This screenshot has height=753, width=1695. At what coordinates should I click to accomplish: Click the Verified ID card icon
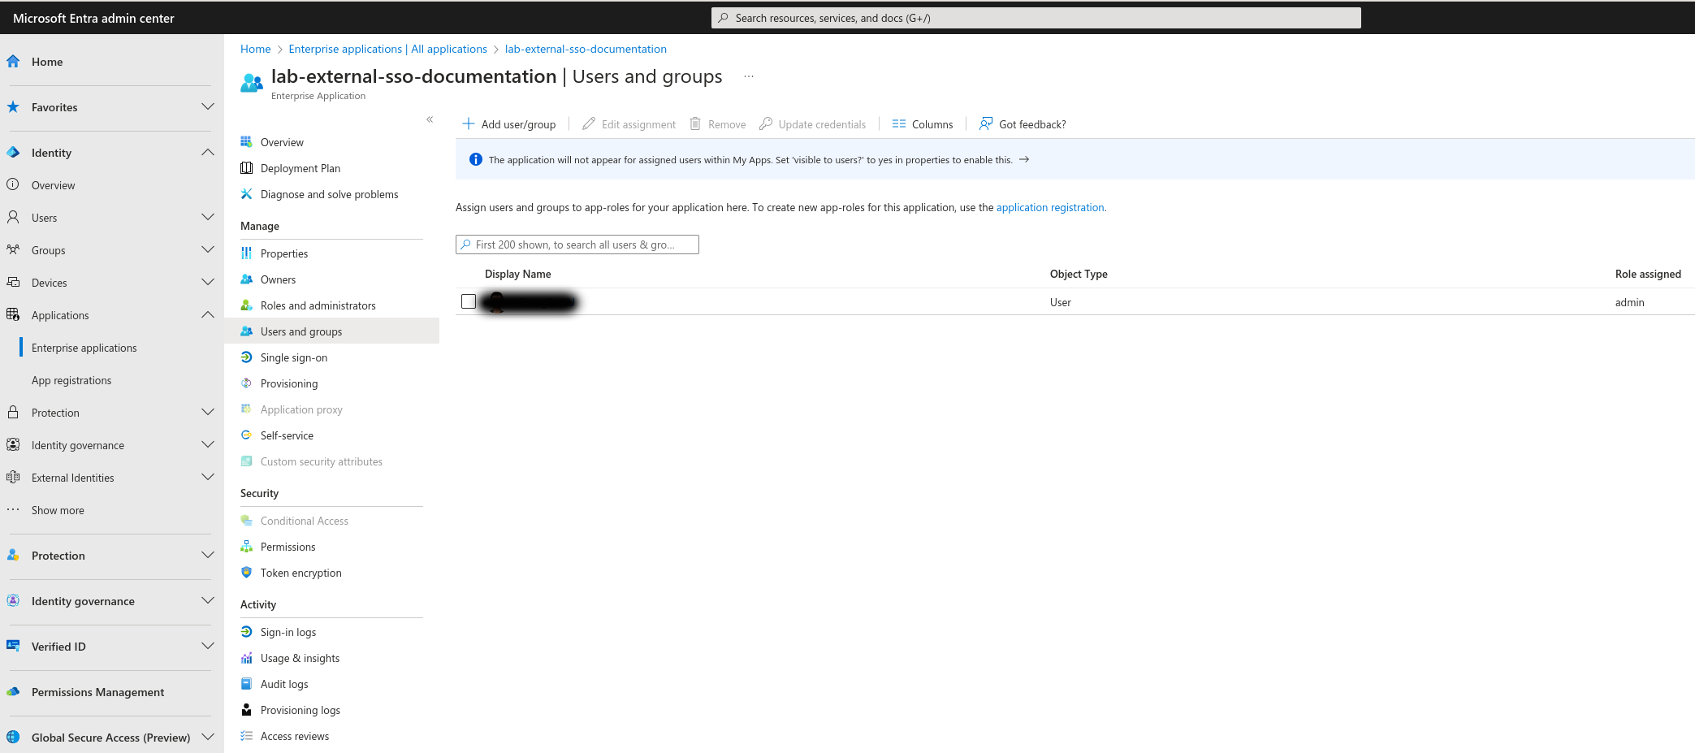tap(13, 646)
